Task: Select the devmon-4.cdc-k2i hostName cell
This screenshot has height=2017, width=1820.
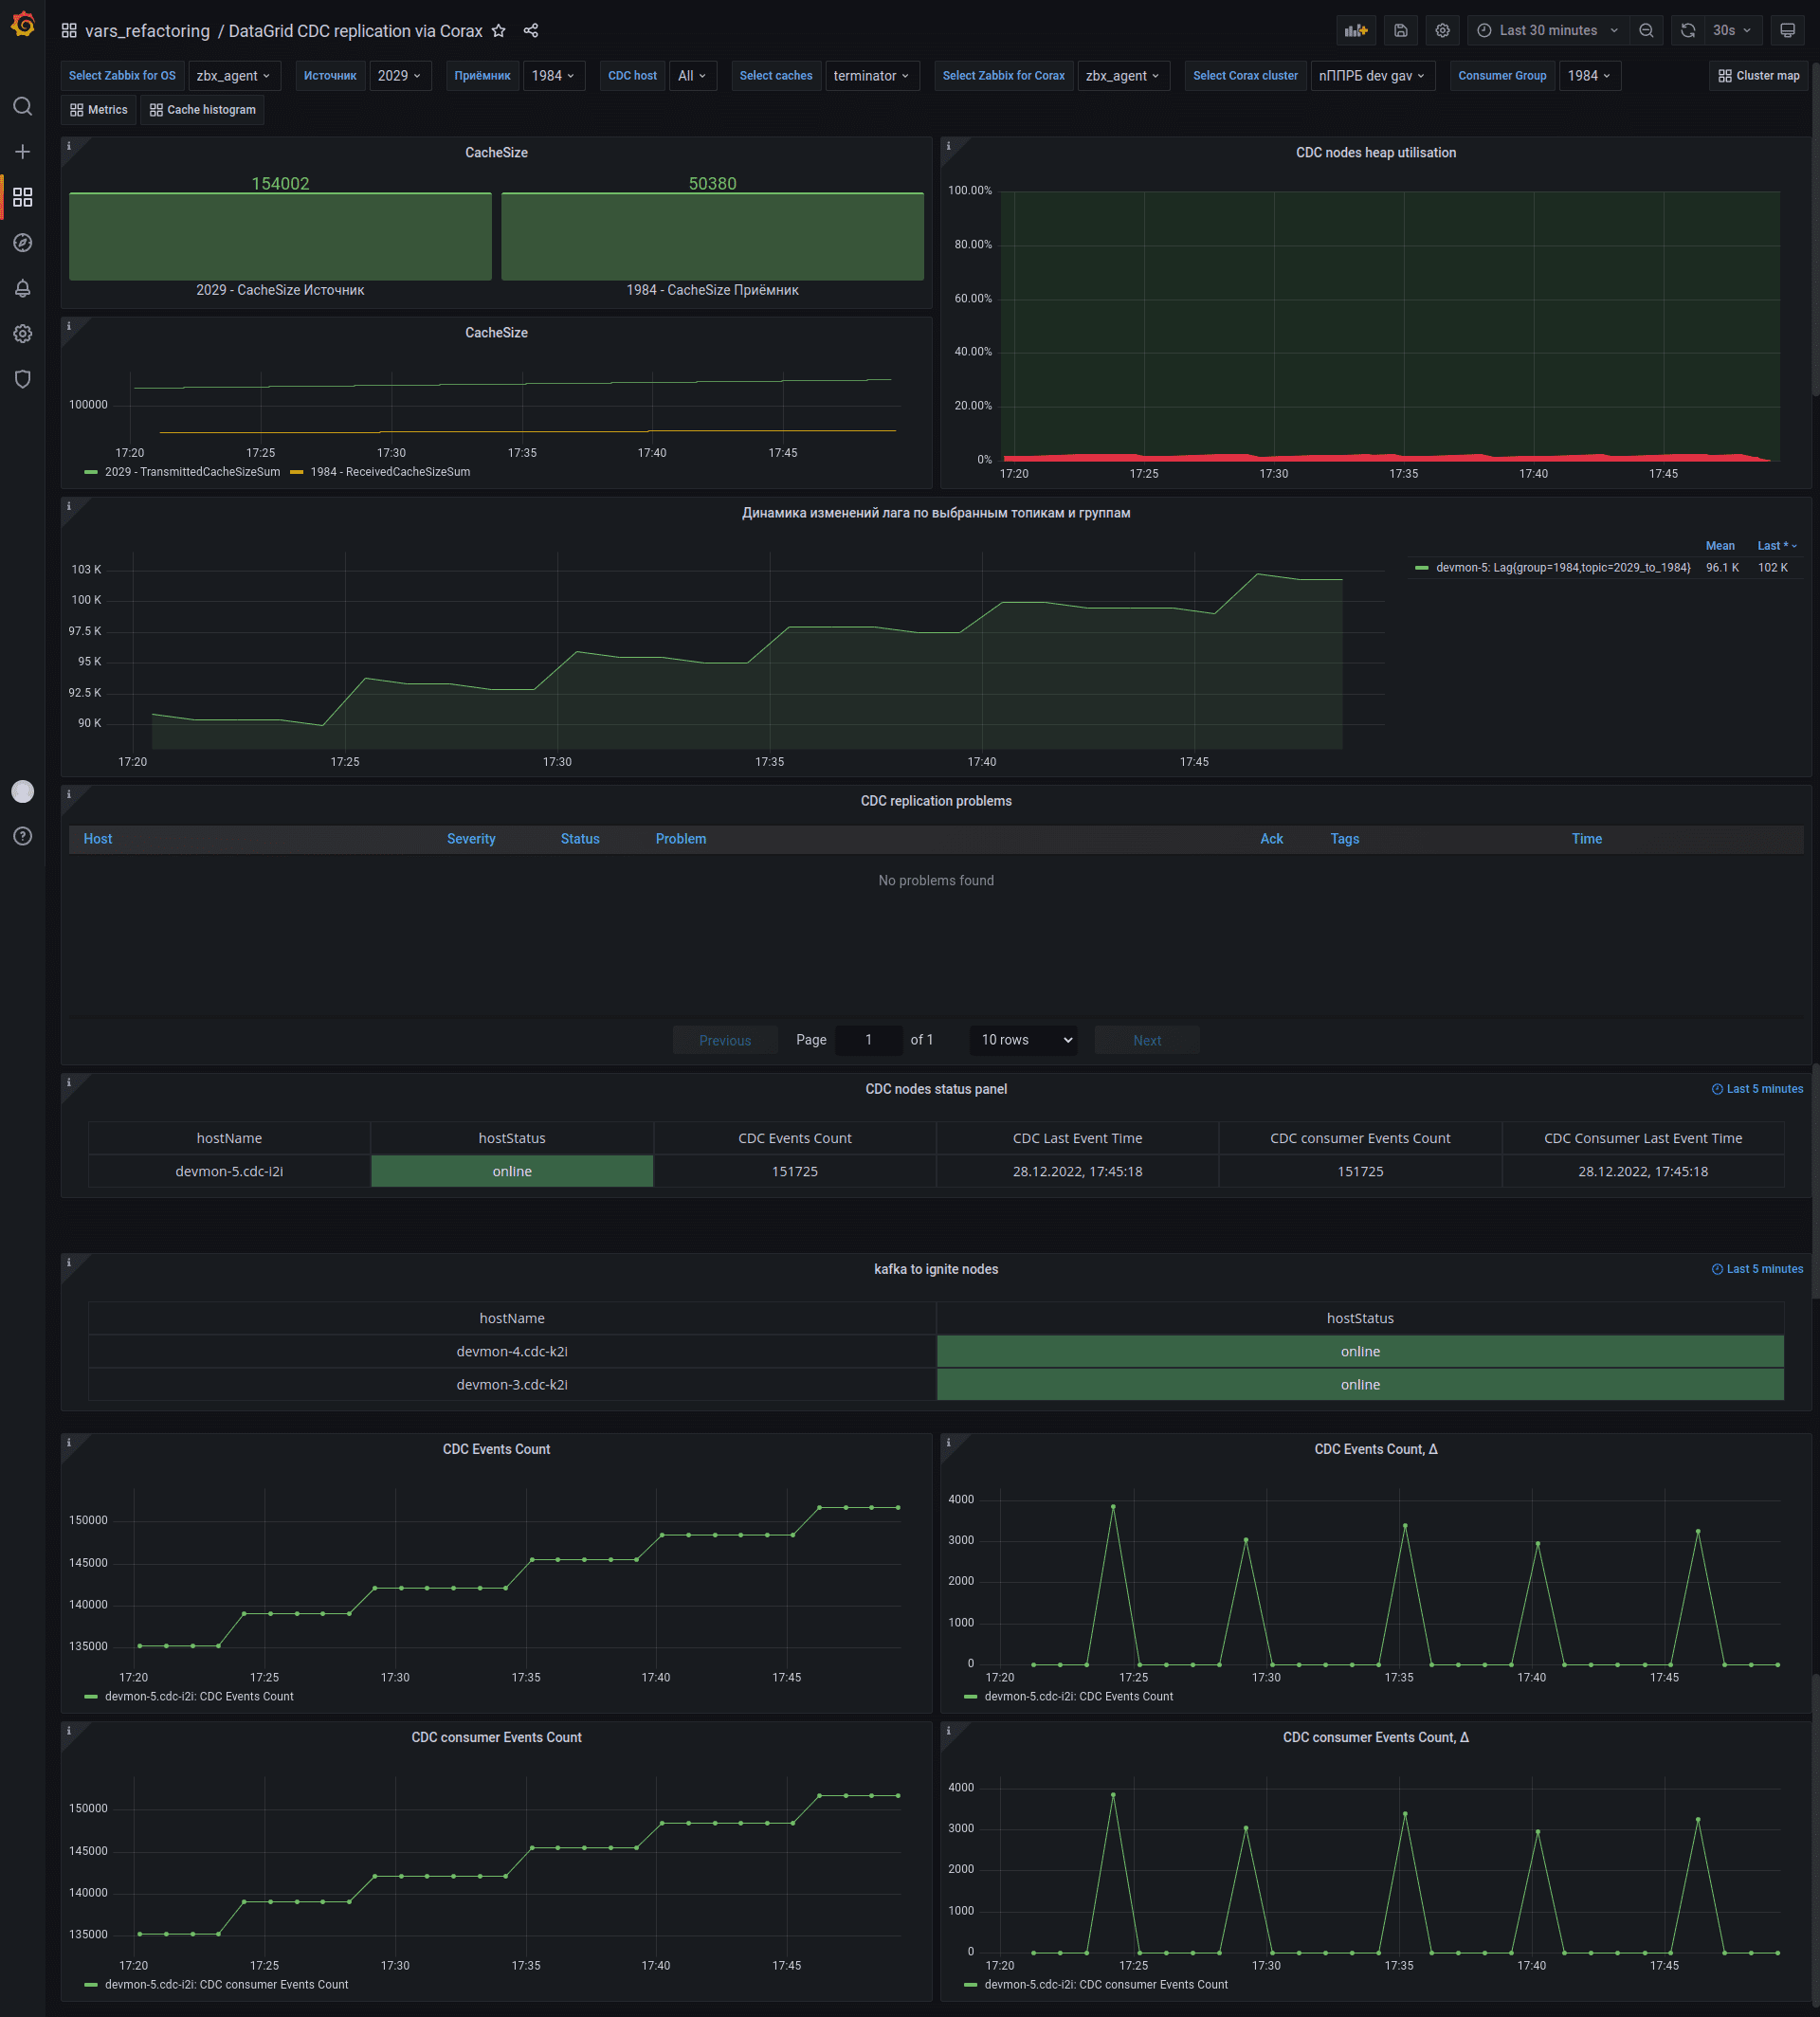Action: 512,1351
